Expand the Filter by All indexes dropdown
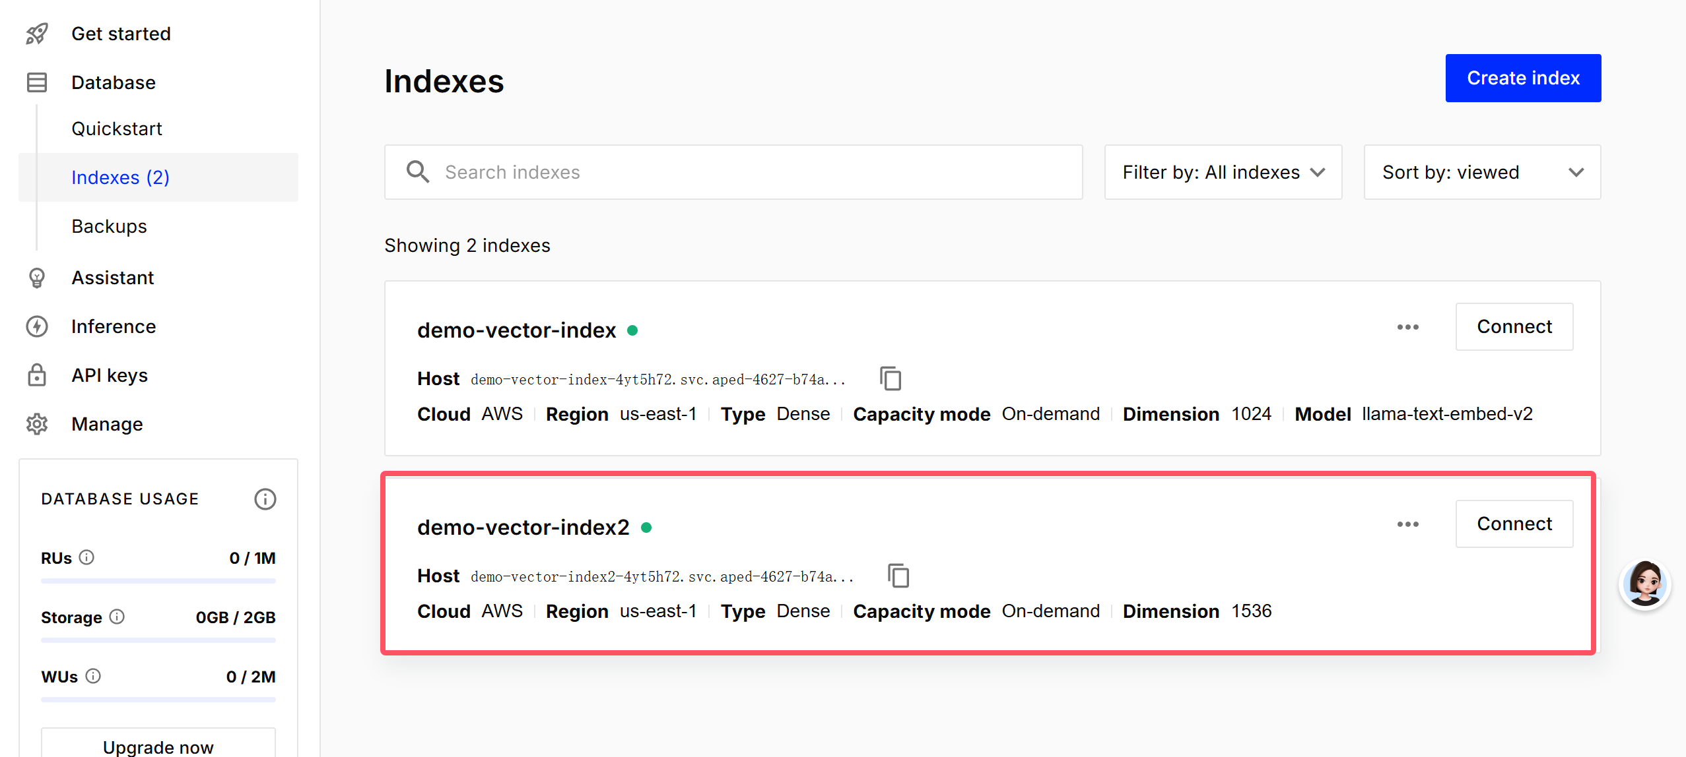 coord(1223,172)
